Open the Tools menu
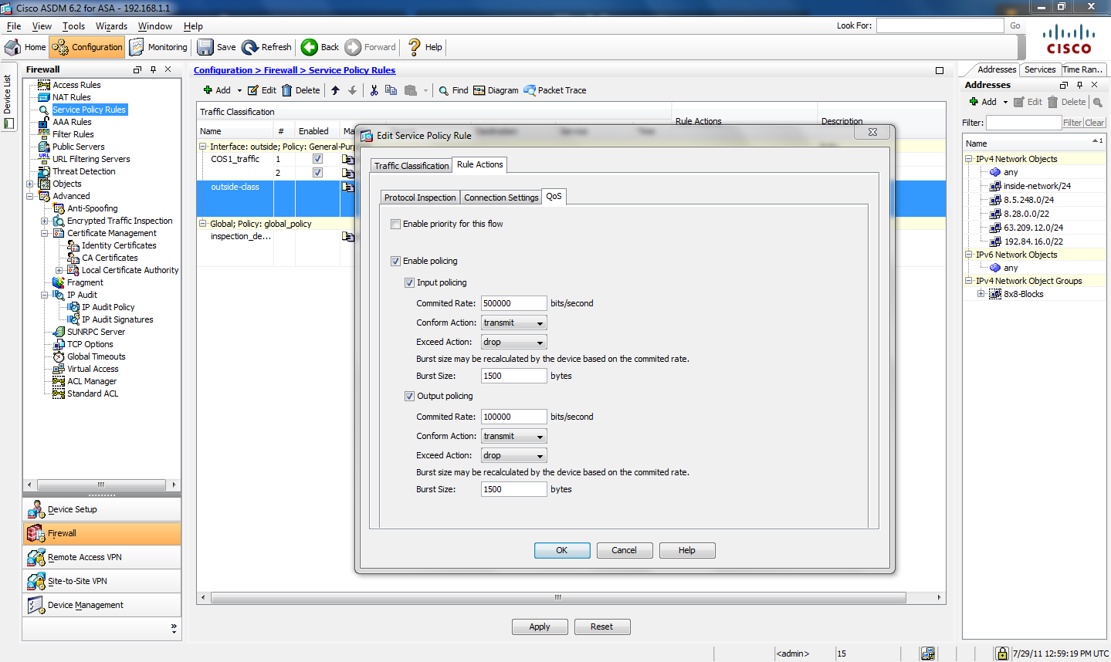This screenshot has height=662, width=1111. [74, 26]
